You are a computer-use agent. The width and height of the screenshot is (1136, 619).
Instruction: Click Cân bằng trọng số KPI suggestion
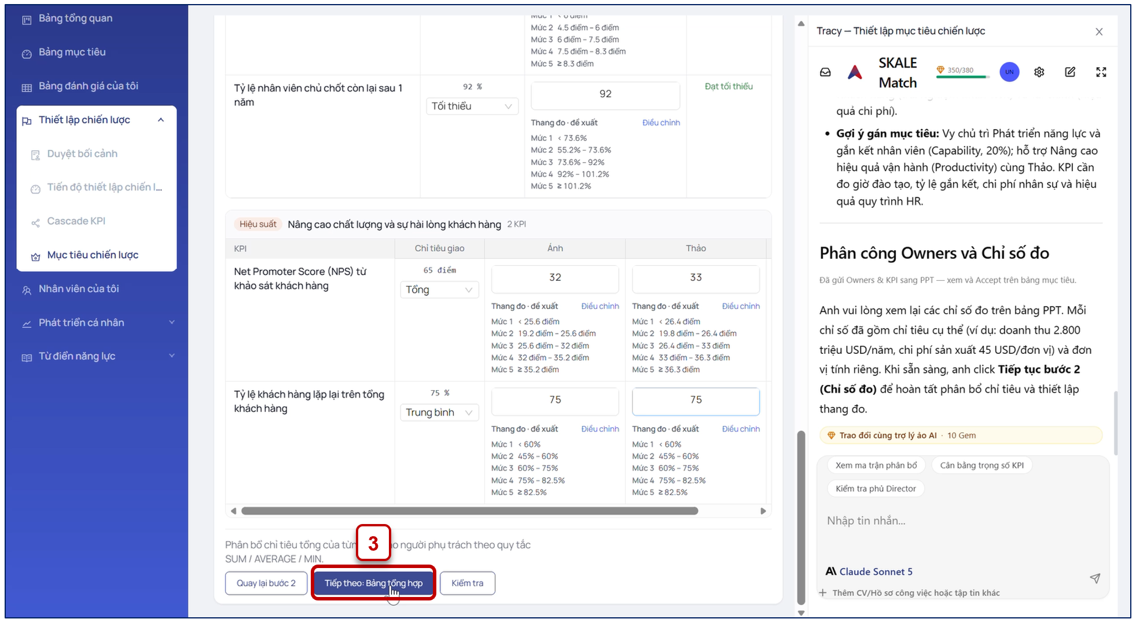point(981,466)
